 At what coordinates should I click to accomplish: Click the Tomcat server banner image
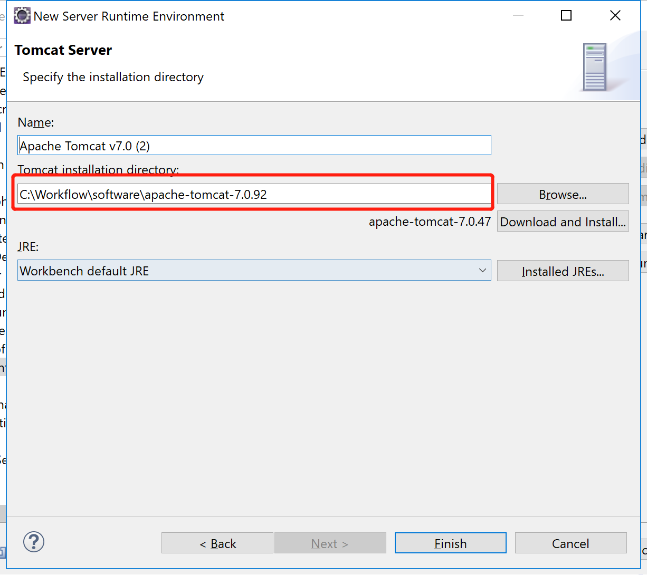pyautogui.click(x=595, y=67)
